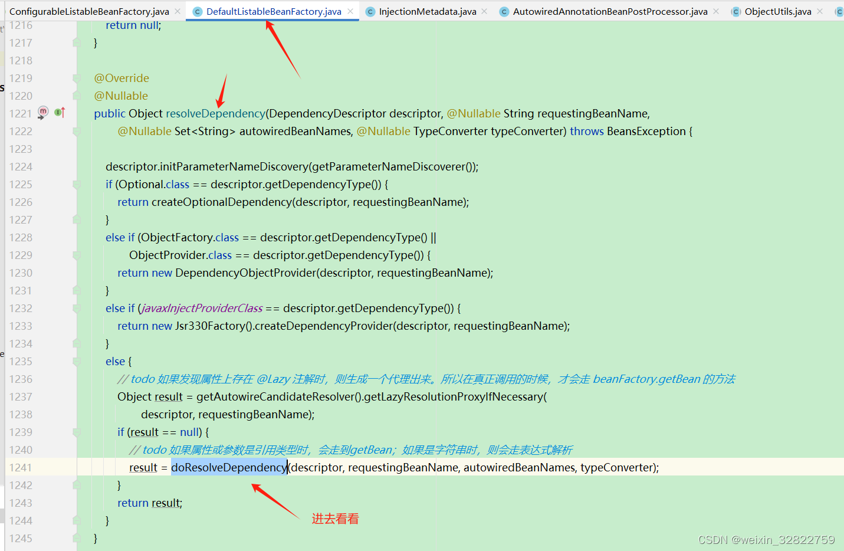Click DependencyDescriptor parameter type on line 1221
The width and height of the screenshot is (844, 551).
327,113
